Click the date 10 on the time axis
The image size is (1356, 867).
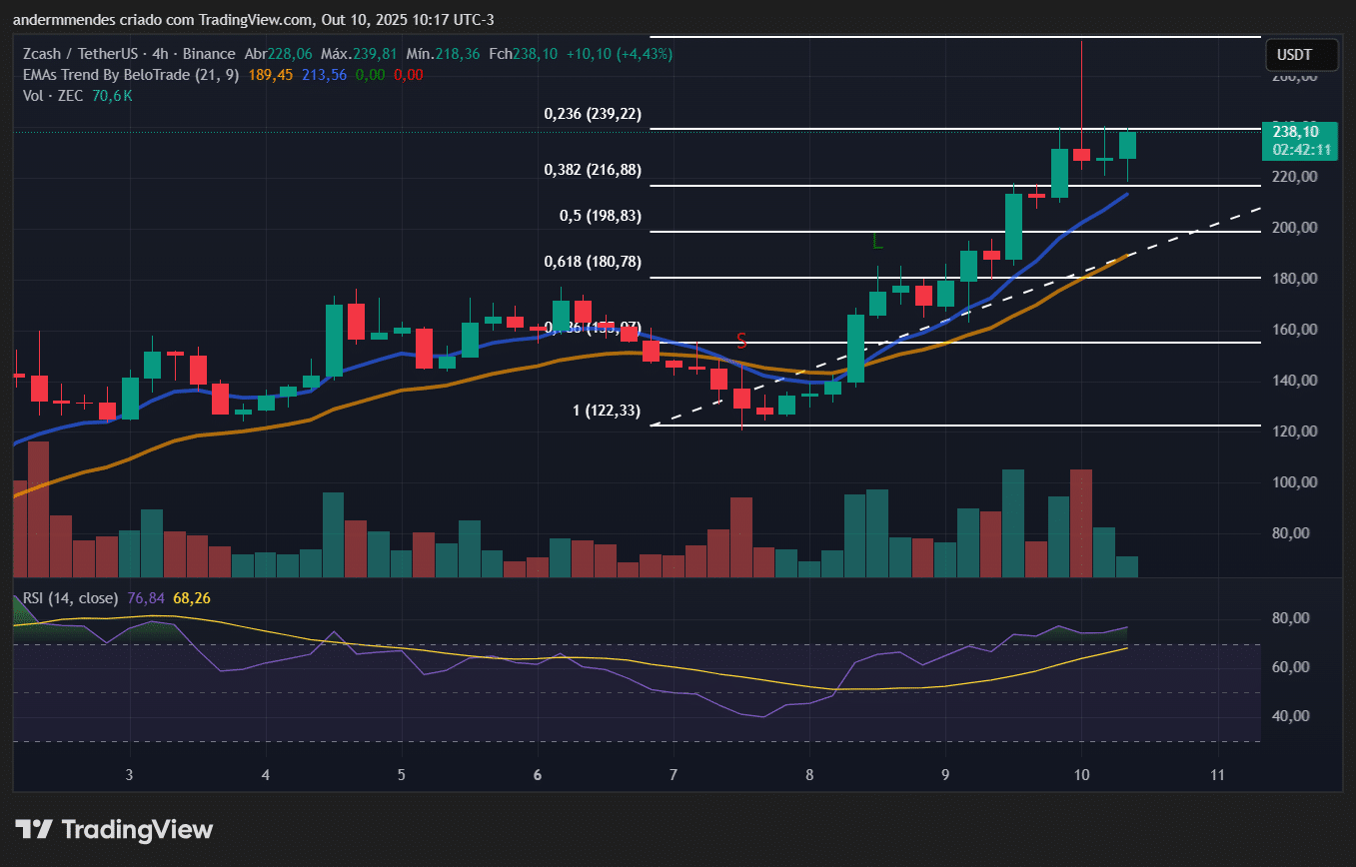1081,775
